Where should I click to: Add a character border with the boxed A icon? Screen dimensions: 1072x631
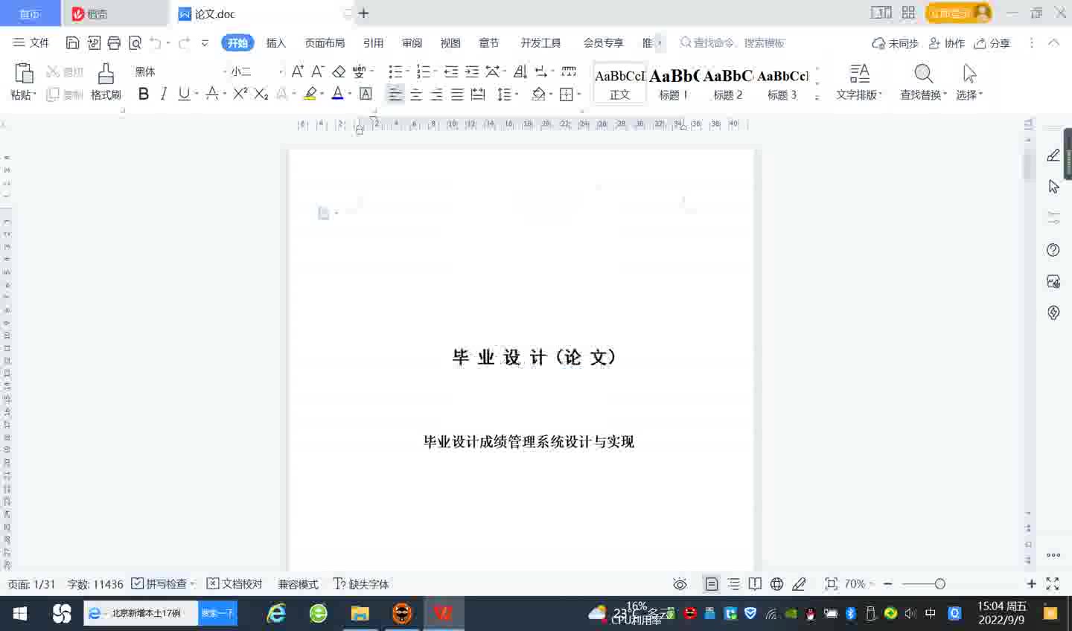point(366,94)
